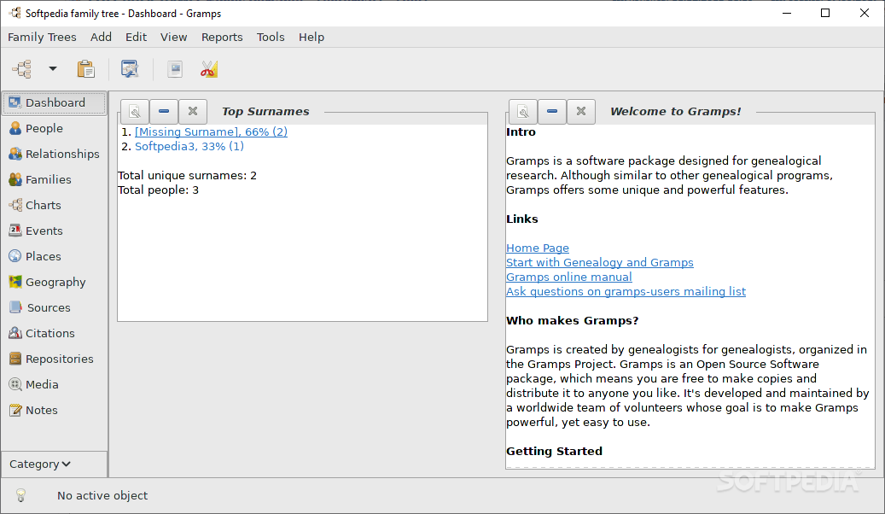The image size is (885, 514).
Task: Open the Repositories view icon
Action: (15, 359)
